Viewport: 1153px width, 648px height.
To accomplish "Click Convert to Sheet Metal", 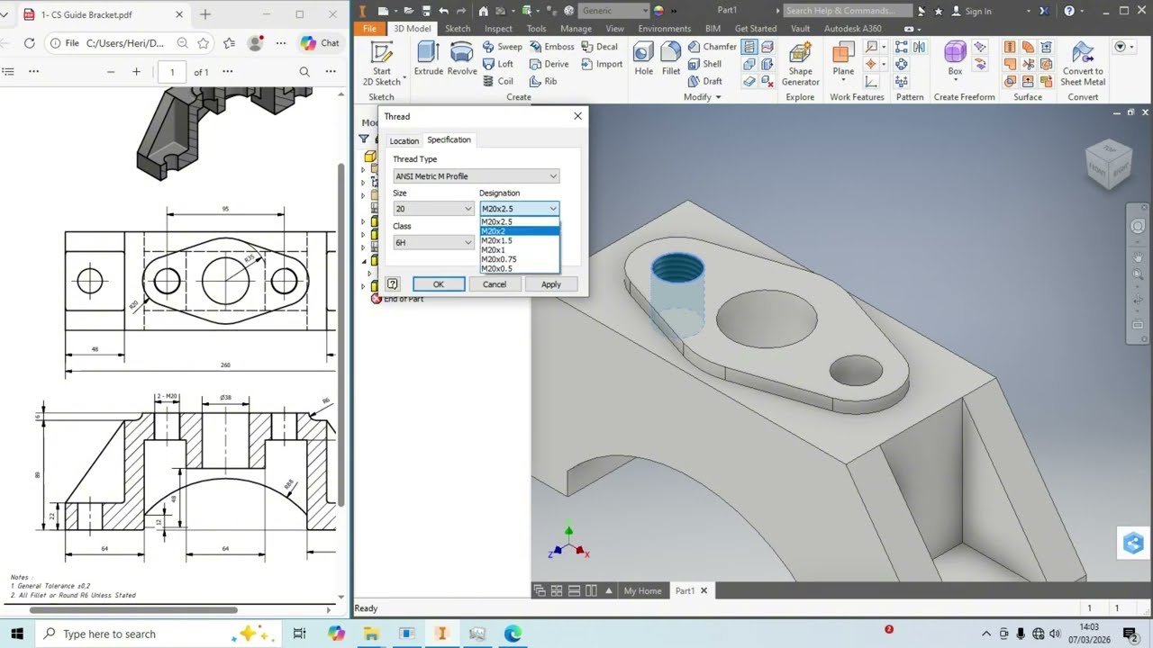I will coord(1083,63).
